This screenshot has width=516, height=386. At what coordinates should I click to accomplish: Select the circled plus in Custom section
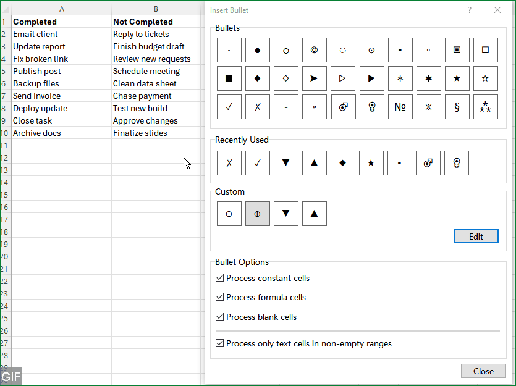pyautogui.click(x=258, y=213)
